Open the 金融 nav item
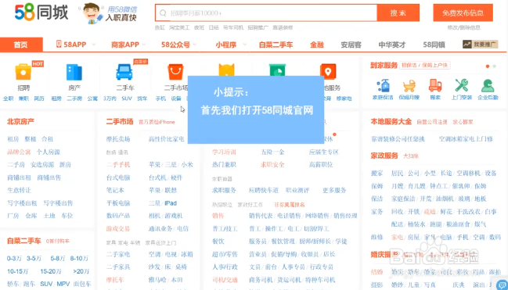The image size is (508, 290). pos(317,45)
